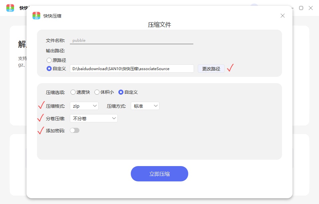
Task: Open the 压缩方式 dropdown showing 标准
Action: (145, 105)
